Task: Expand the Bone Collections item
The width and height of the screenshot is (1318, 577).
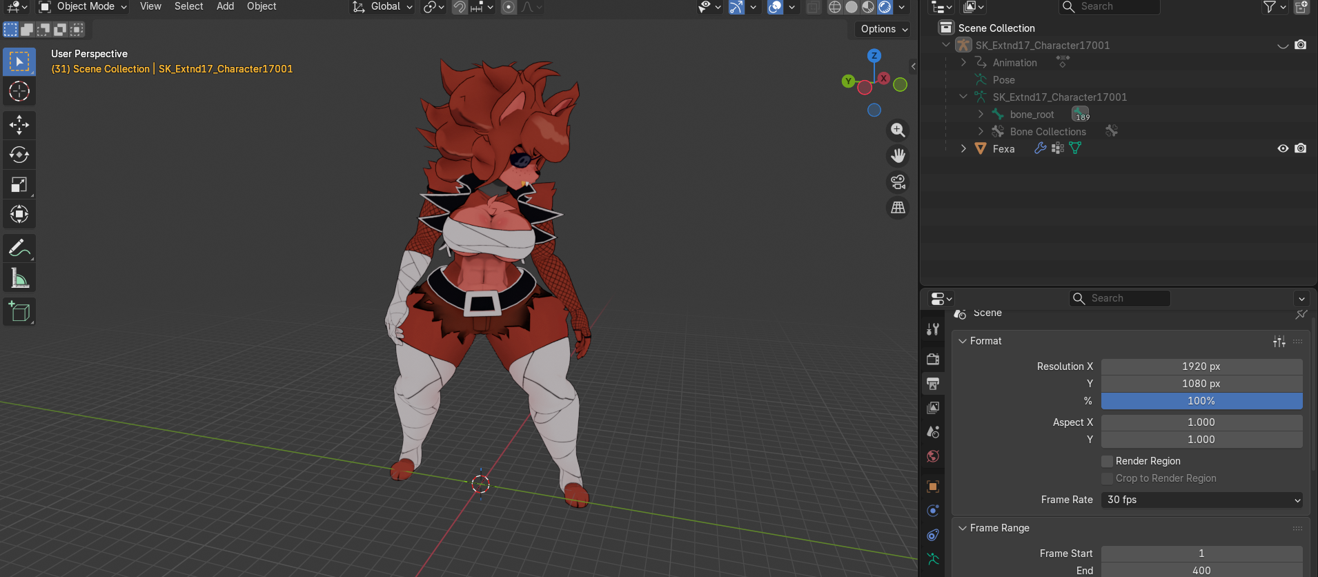Action: [981, 131]
